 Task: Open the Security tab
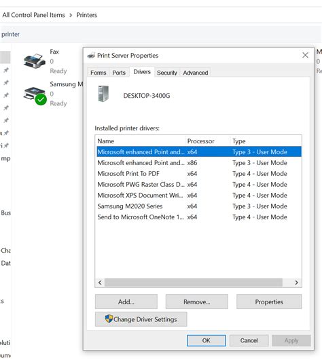click(167, 73)
